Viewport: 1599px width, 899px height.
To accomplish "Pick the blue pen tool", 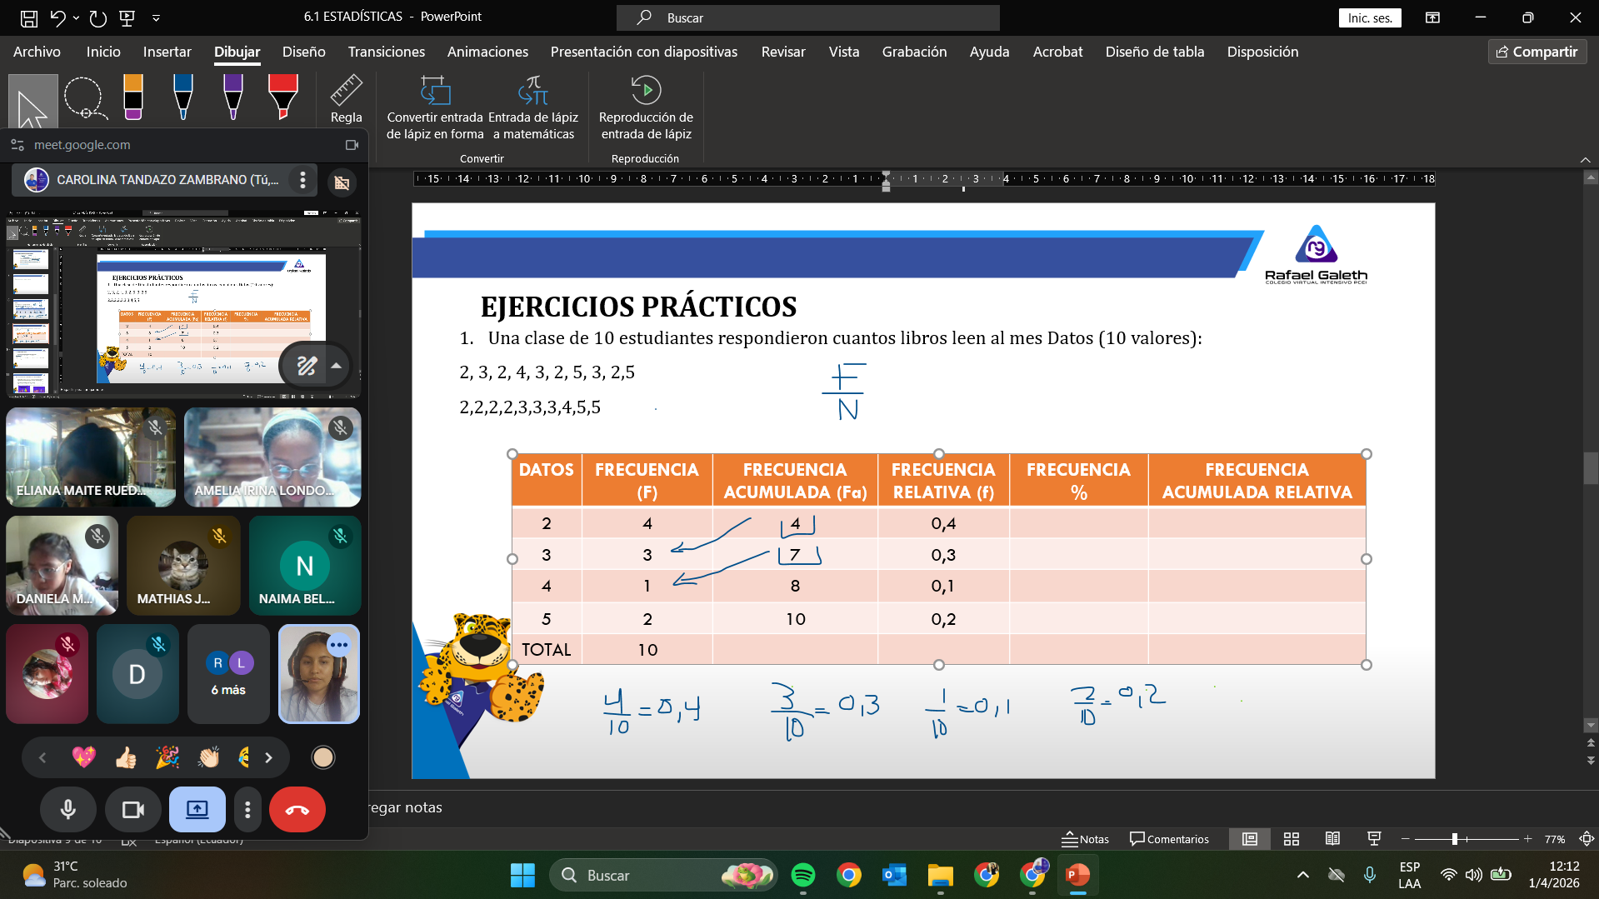I will coord(182,97).
